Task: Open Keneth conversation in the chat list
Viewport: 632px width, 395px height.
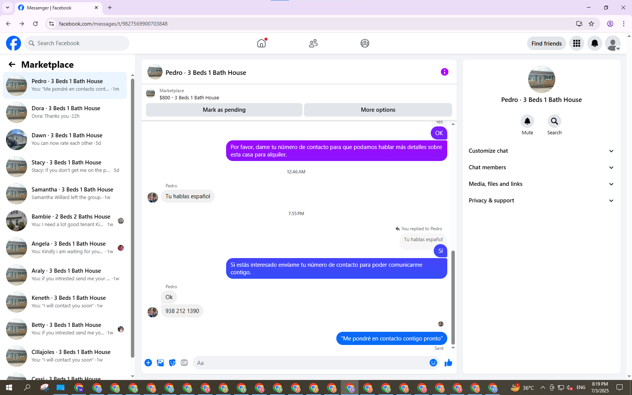Action: [65, 302]
